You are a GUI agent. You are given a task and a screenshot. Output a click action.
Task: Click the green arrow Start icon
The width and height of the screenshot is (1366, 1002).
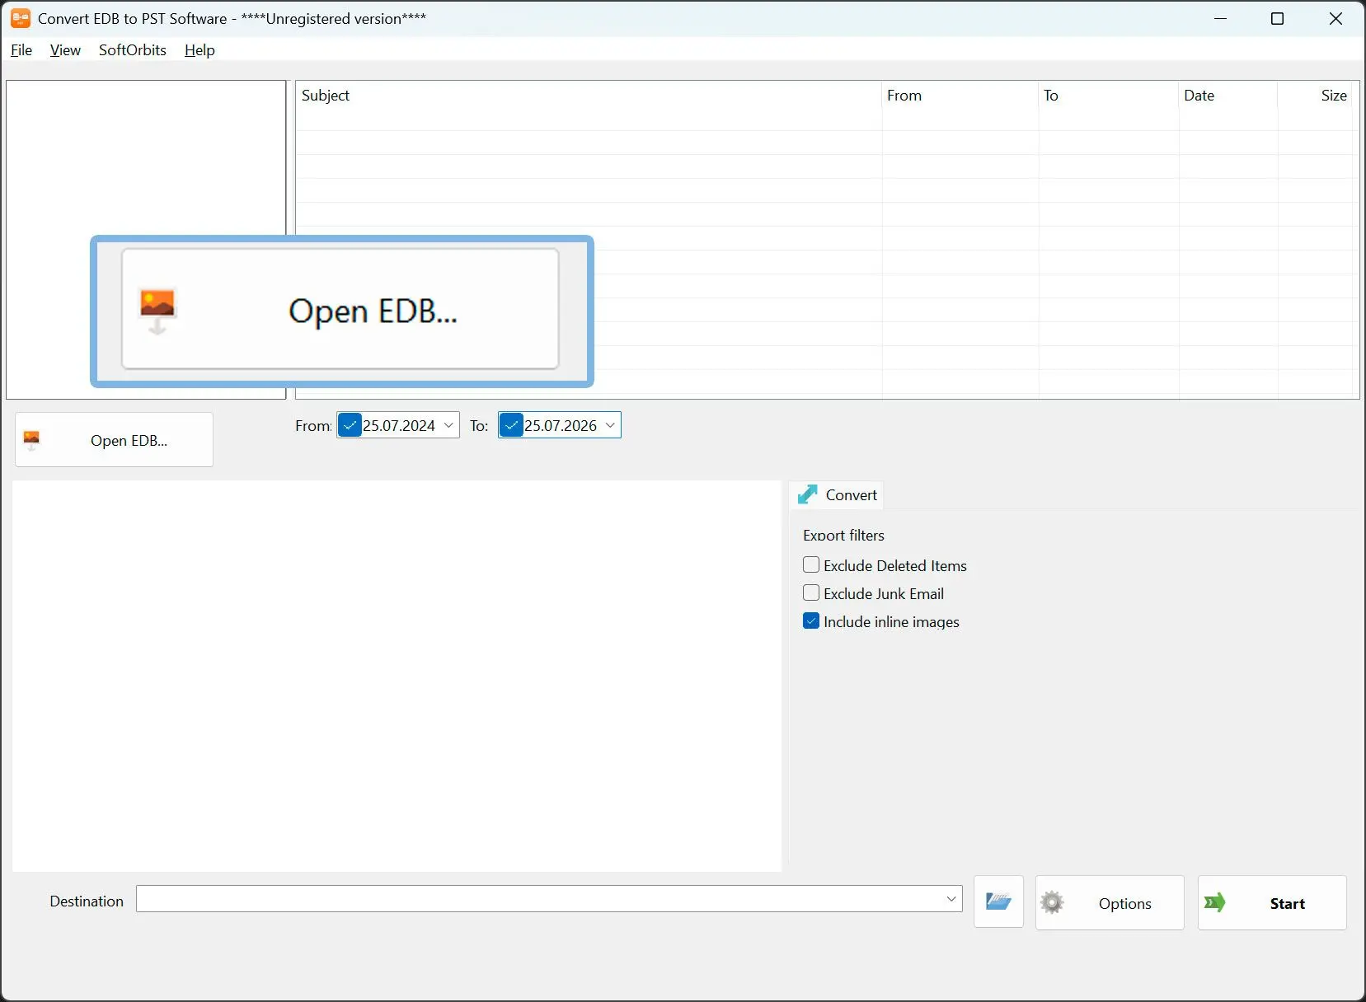coord(1214,903)
